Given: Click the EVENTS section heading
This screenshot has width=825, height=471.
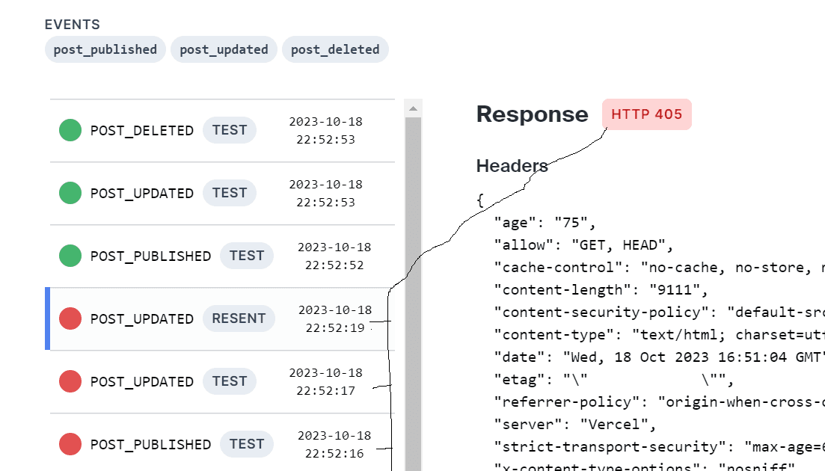Looking at the screenshot, I should 73,24.
